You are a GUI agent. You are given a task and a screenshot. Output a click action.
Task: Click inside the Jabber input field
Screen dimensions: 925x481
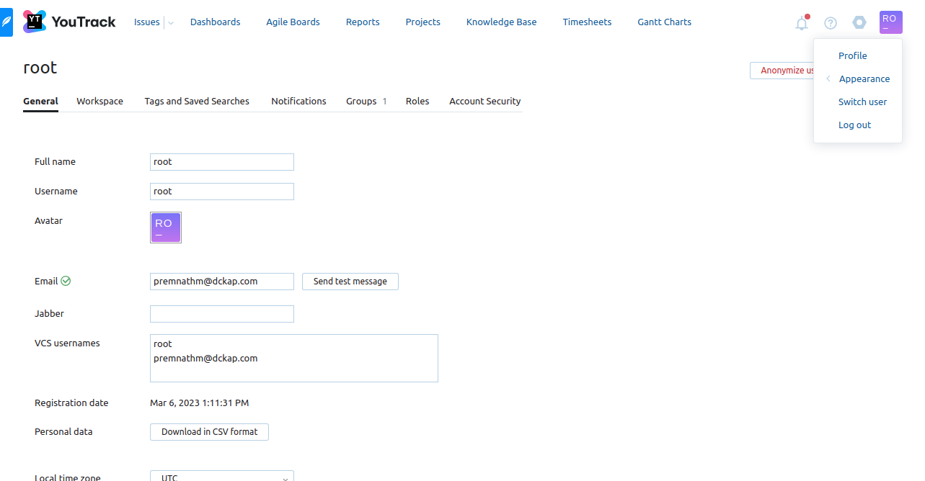click(x=221, y=313)
